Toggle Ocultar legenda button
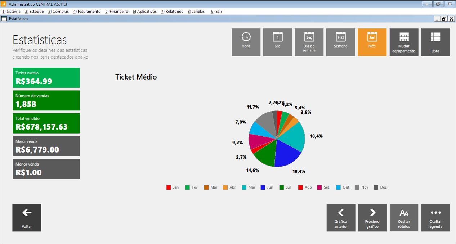The height and width of the screenshot is (244, 456). 435,218
